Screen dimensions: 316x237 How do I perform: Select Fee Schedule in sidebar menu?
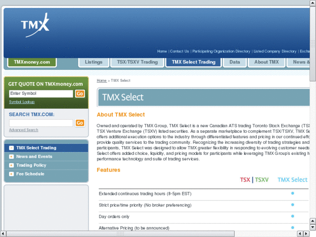click(x=46, y=174)
